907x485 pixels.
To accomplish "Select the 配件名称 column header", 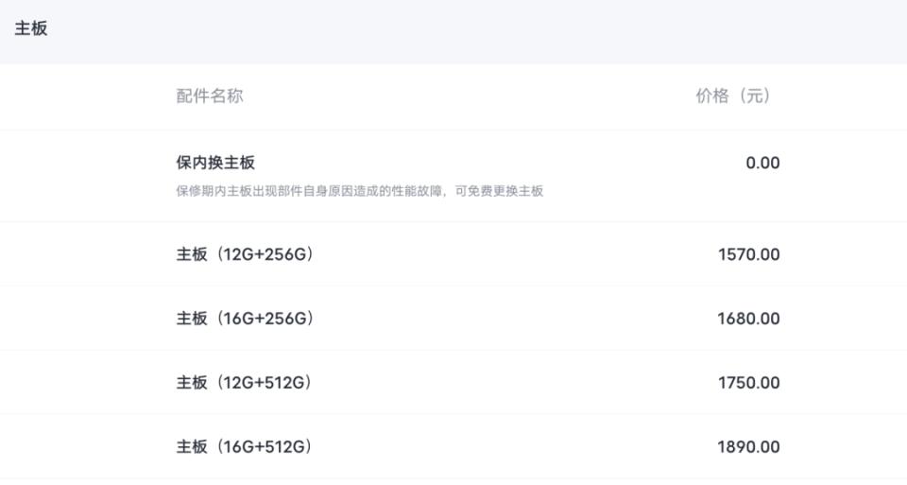I will pos(210,96).
